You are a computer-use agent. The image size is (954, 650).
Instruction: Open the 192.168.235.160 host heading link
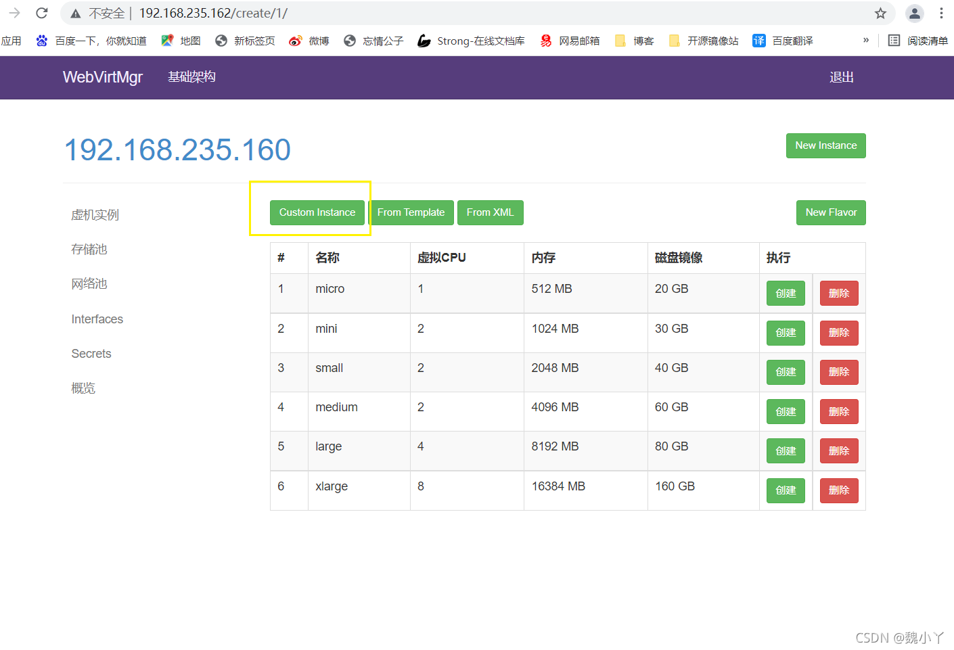pyautogui.click(x=177, y=149)
